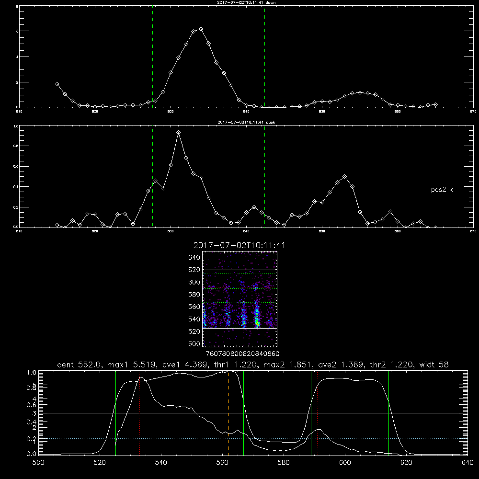
Task: Click the '580' y-axis label beside spectral image
Action: coord(194,295)
